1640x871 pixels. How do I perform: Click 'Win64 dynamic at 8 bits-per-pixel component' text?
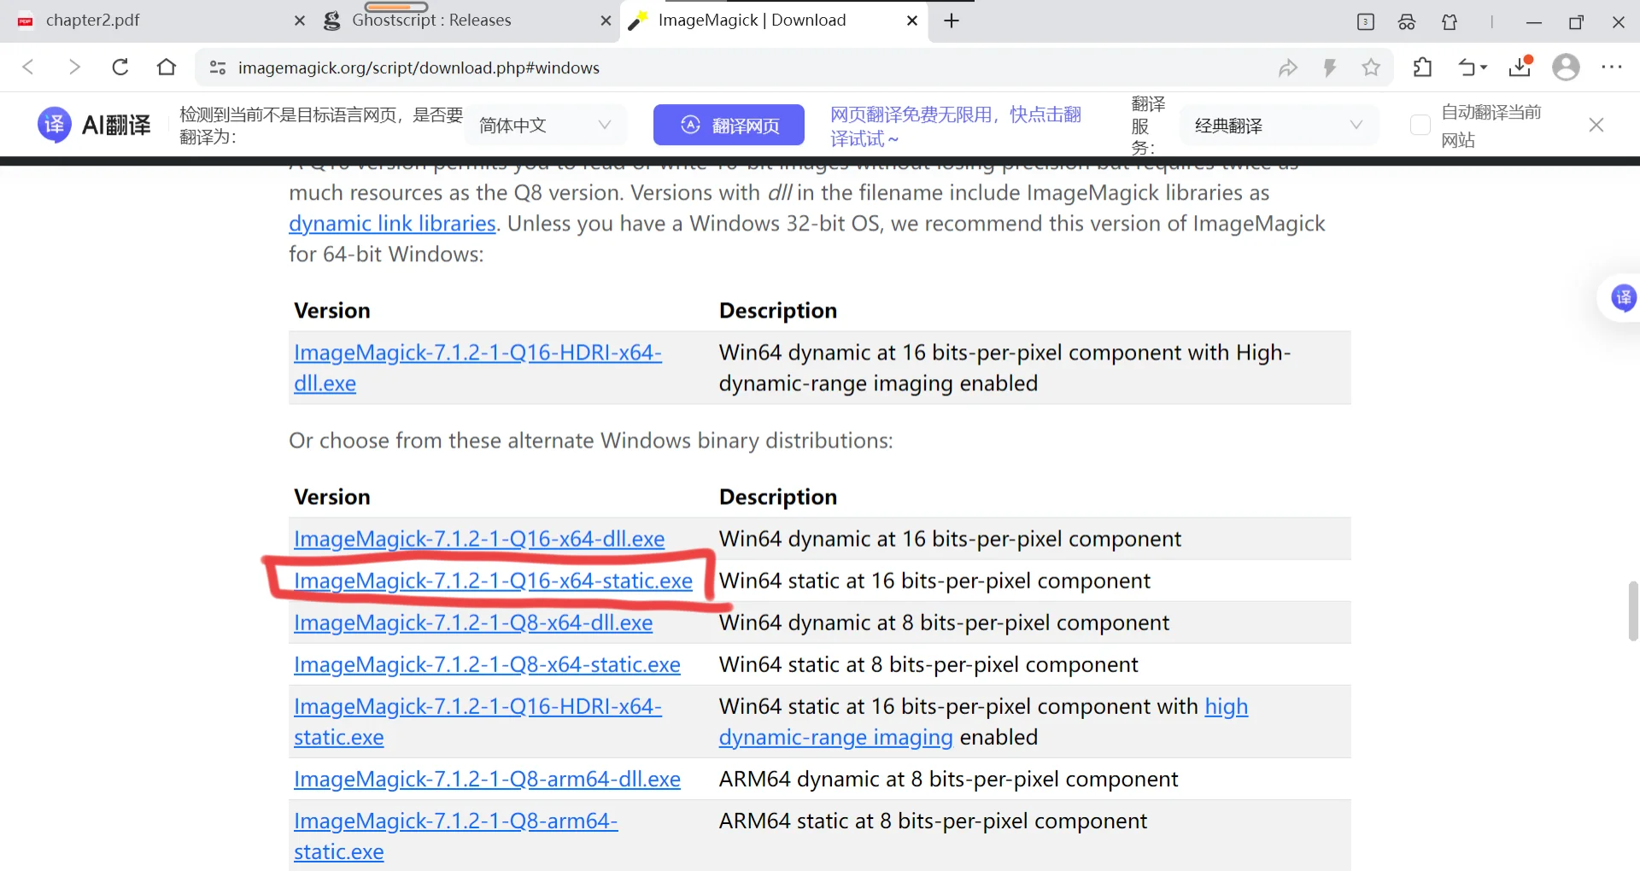(x=944, y=623)
